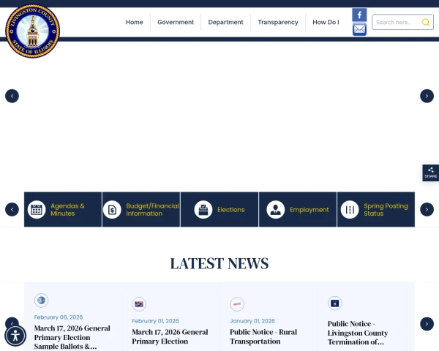The image size is (439, 351).
Task: Open Sample Ballots news article
Action: (x=72, y=337)
